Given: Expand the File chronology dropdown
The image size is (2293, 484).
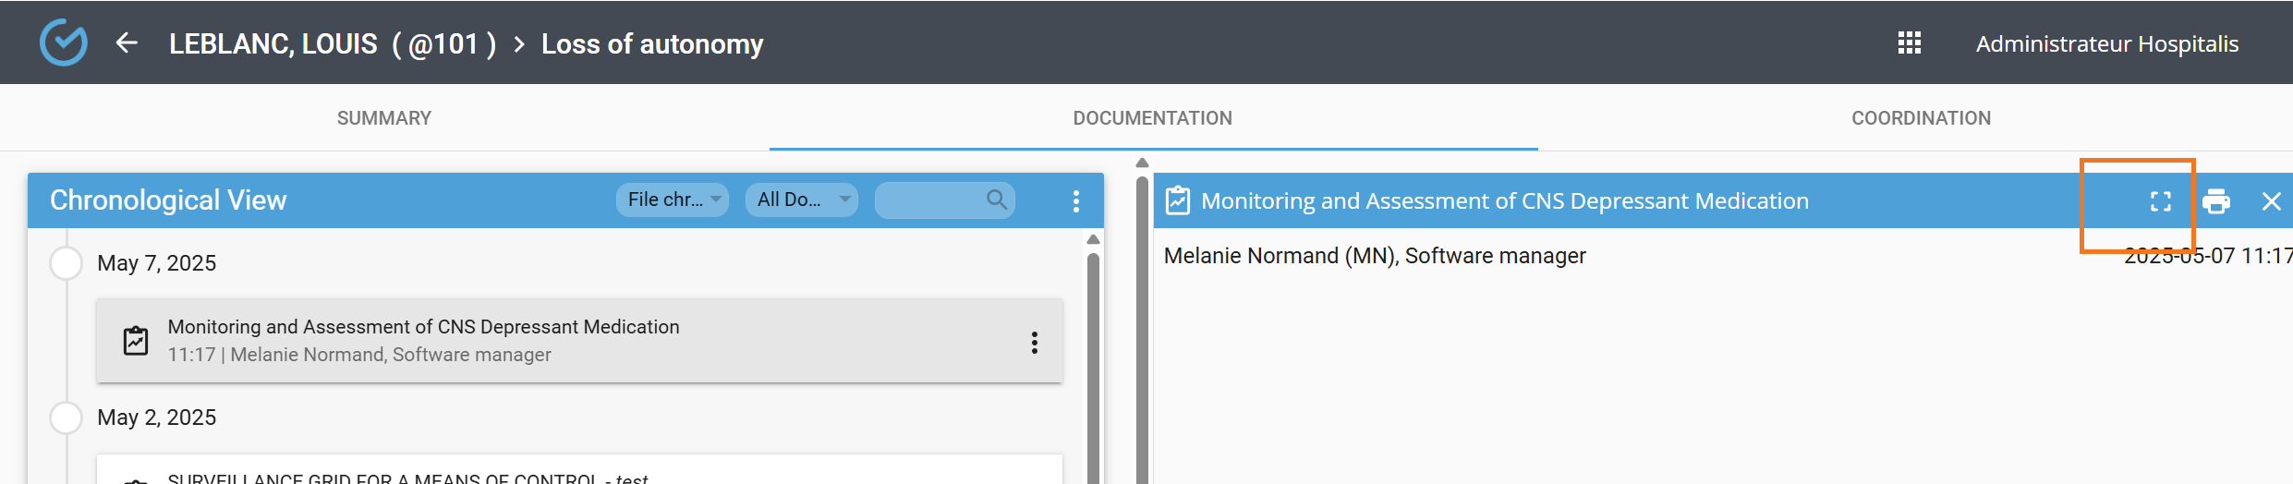Looking at the screenshot, I should click(673, 200).
